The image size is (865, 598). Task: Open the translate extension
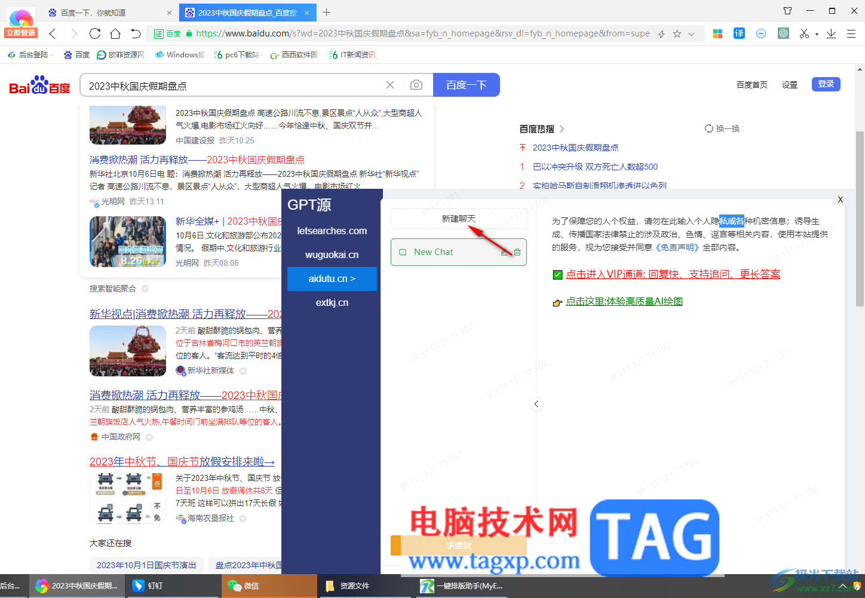pyautogui.click(x=739, y=33)
